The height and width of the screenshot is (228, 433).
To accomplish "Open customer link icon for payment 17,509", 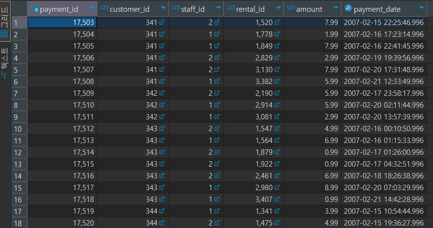I will click(162, 93).
